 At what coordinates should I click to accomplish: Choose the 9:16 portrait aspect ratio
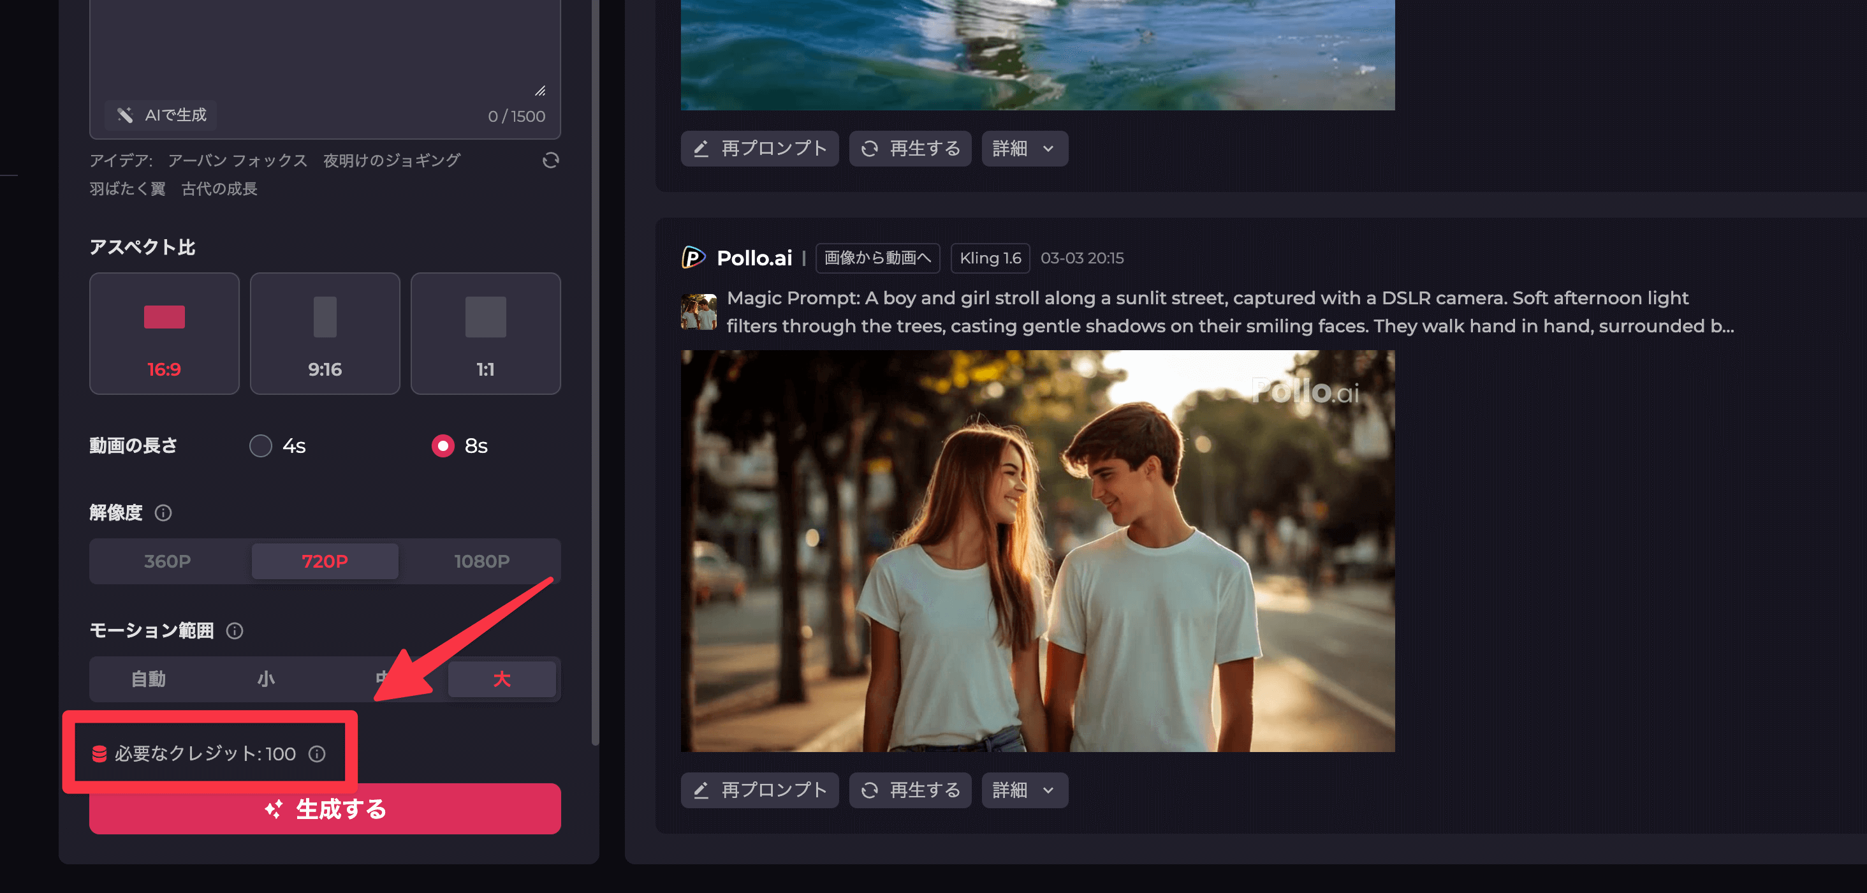point(325,334)
